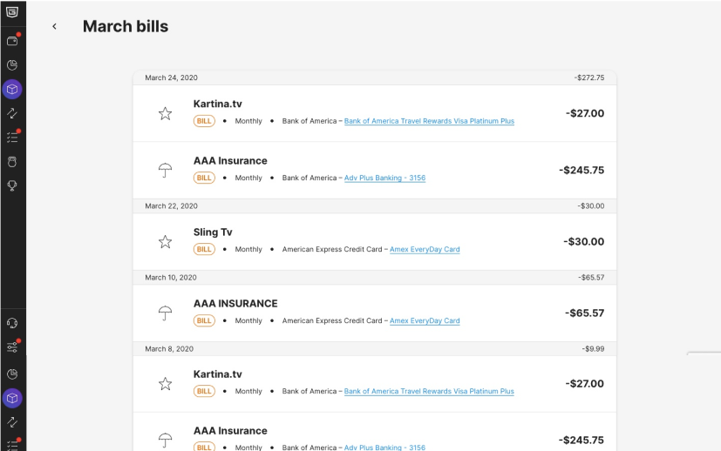Open the top pie chart sidebar icon
The width and height of the screenshot is (721, 451).
click(x=12, y=64)
